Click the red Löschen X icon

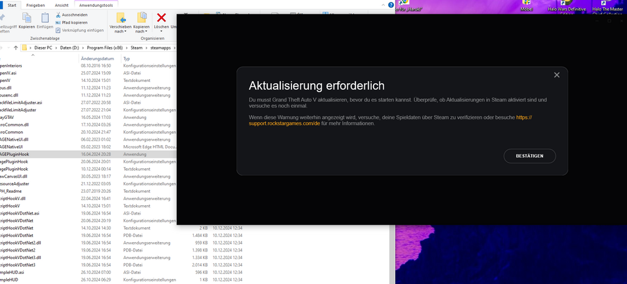coord(161,17)
